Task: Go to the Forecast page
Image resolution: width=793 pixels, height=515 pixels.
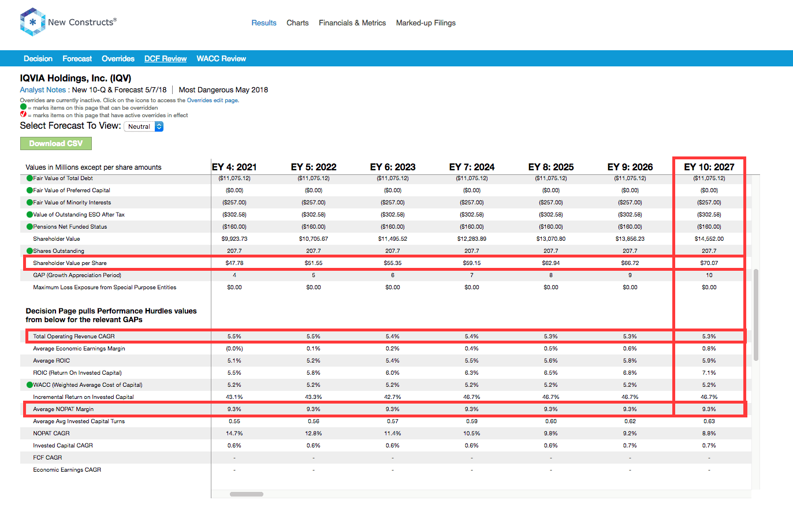Action: point(77,58)
